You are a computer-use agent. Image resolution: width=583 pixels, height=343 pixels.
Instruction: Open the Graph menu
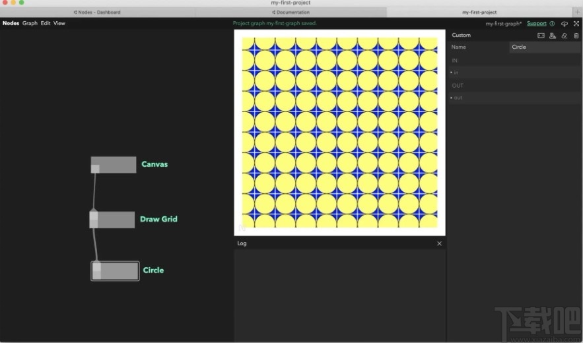click(x=30, y=23)
